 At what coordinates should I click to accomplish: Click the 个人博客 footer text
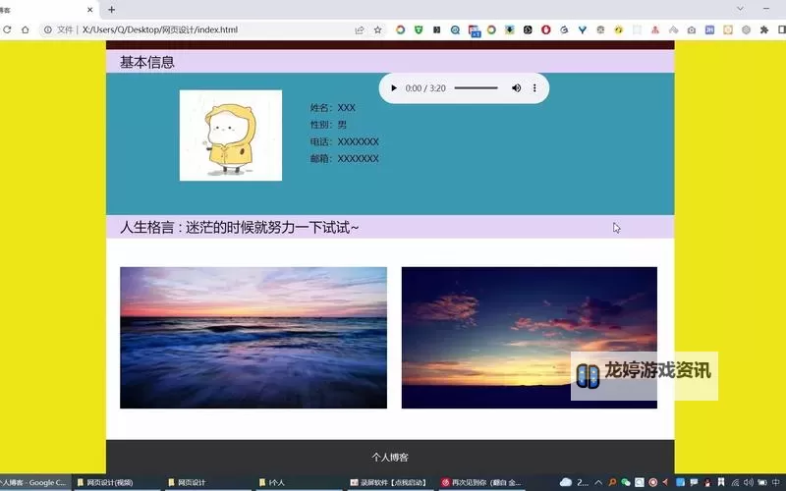390,458
